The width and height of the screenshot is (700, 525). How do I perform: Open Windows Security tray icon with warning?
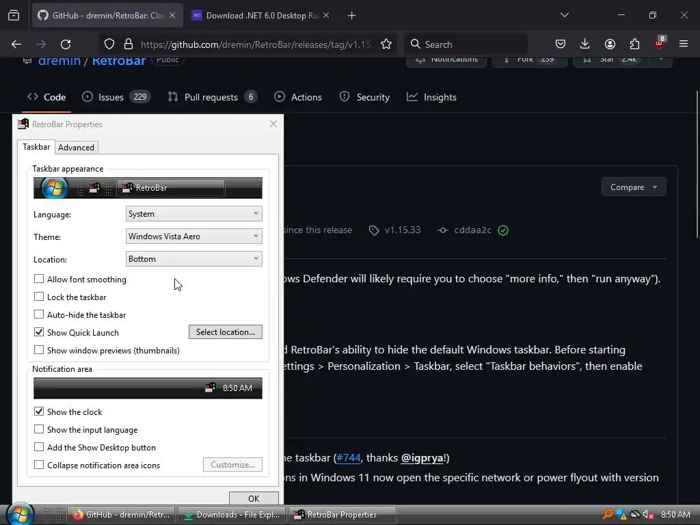coord(621,514)
